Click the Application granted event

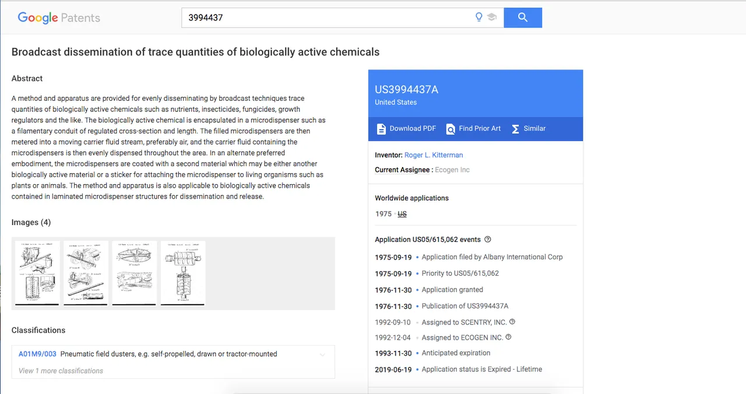452,290
